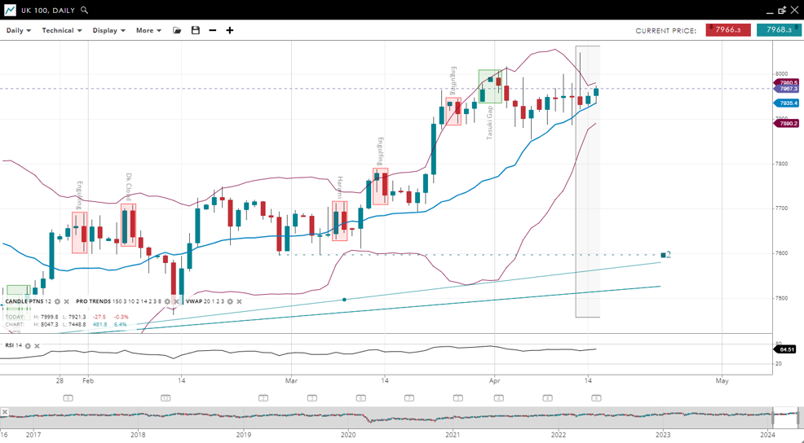Zoom in with the plus icon
Image resolution: width=804 pixels, height=443 pixels.
pos(230,30)
